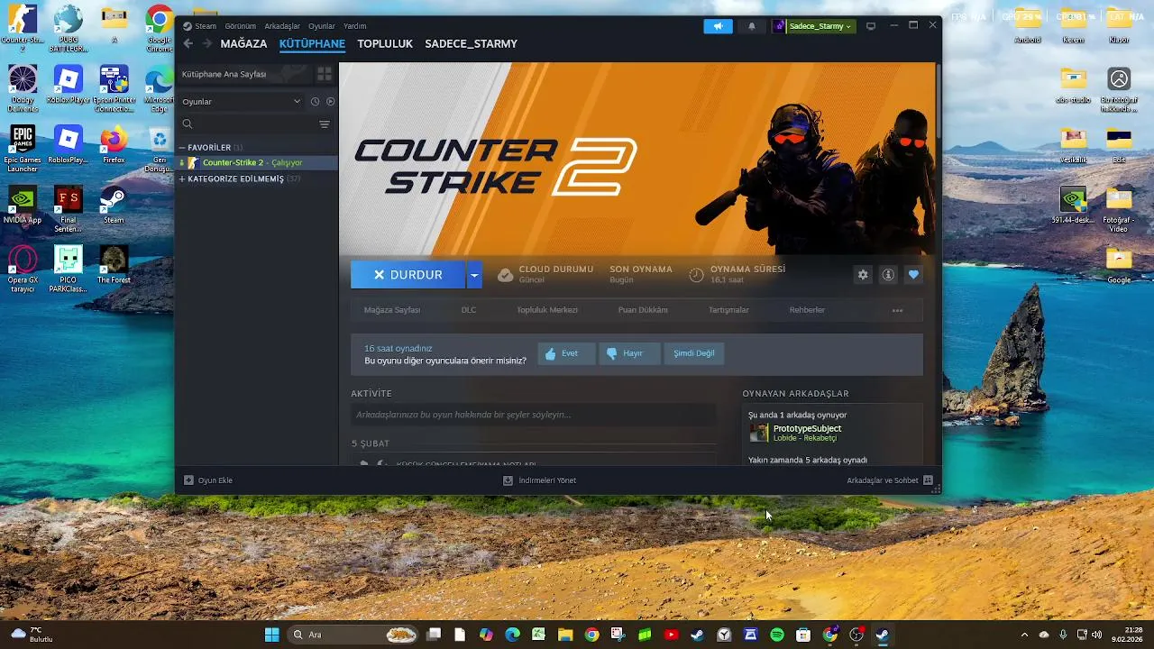
Task: Open Mağaza Sayfası link
Action: [x=392, y=310]
